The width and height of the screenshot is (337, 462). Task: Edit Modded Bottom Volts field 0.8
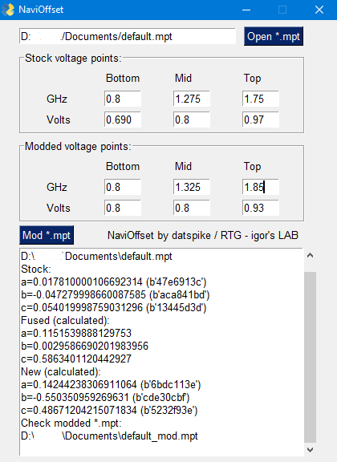(x=122, y=208)
